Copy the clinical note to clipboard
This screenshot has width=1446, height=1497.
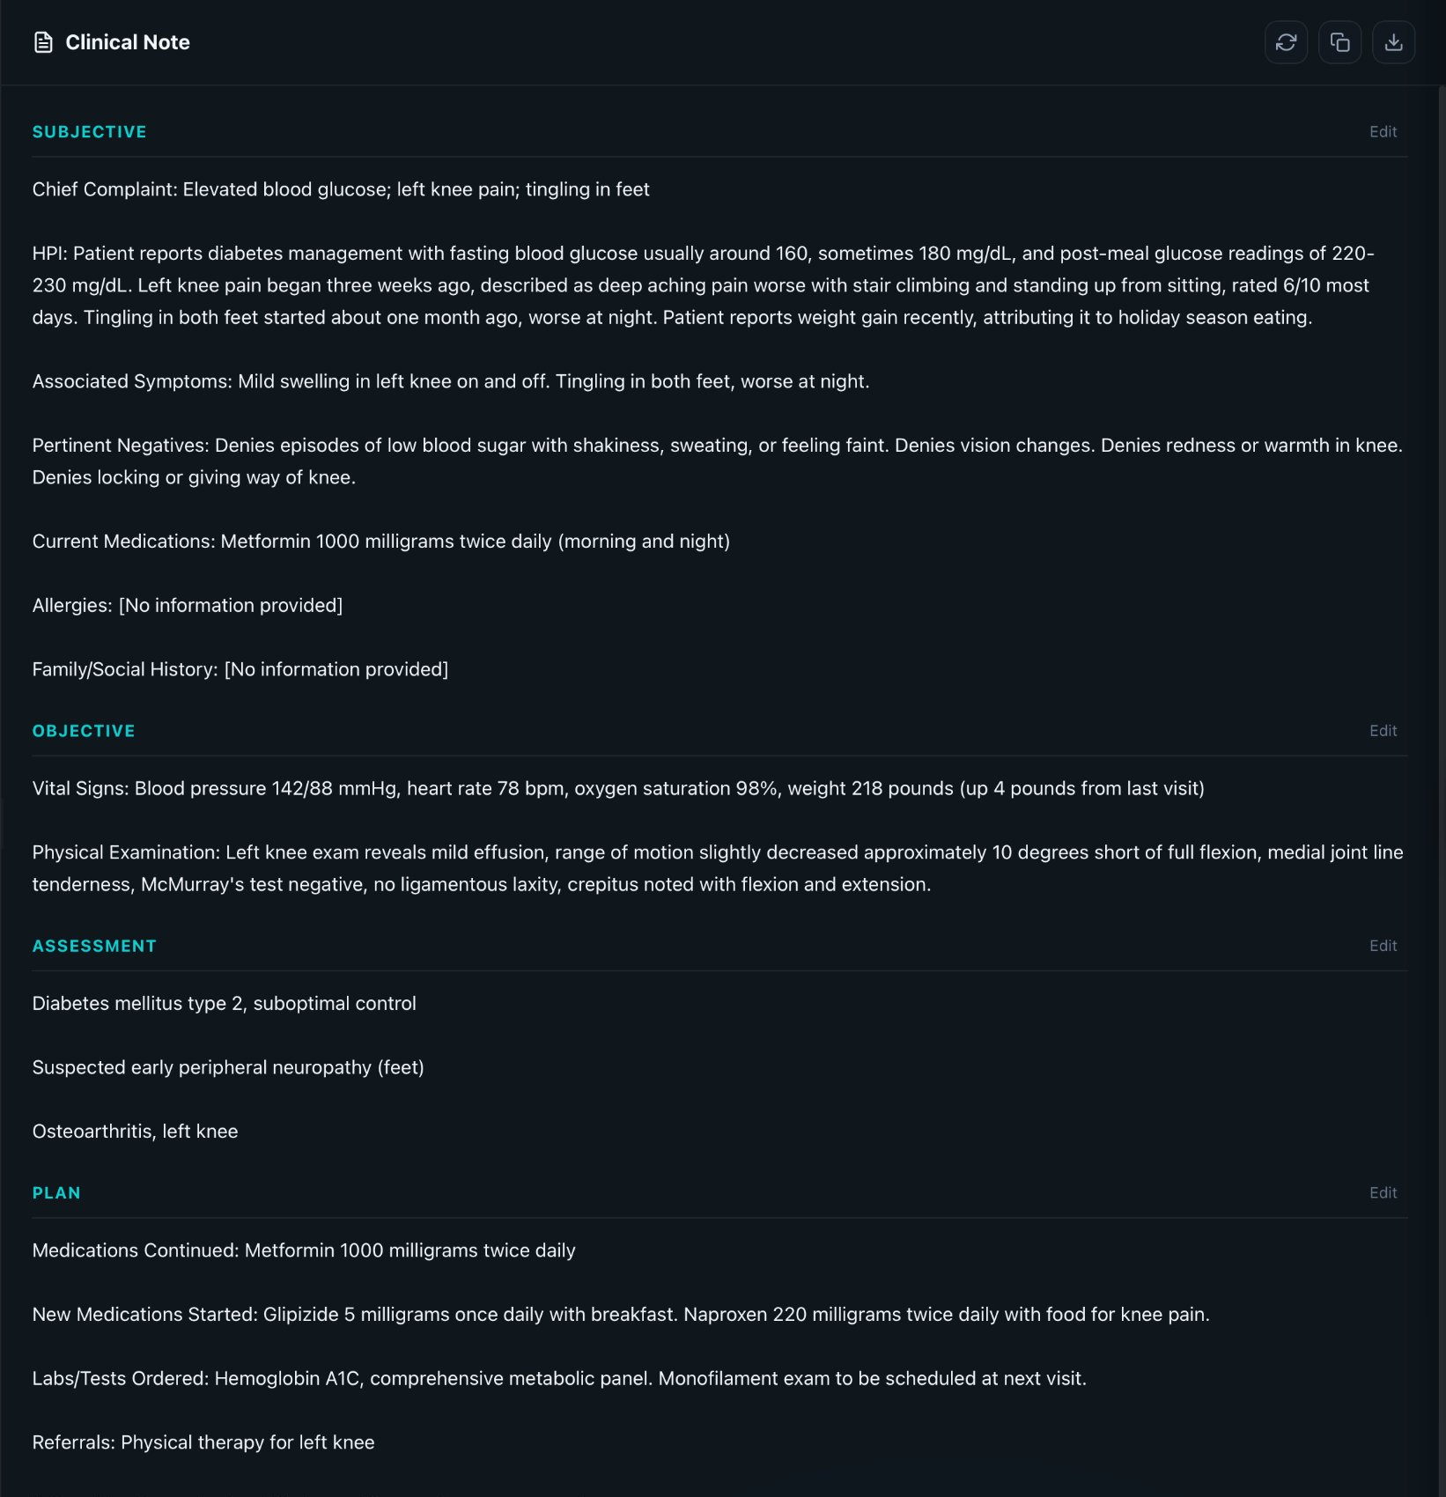click(x=1339, y=41)
